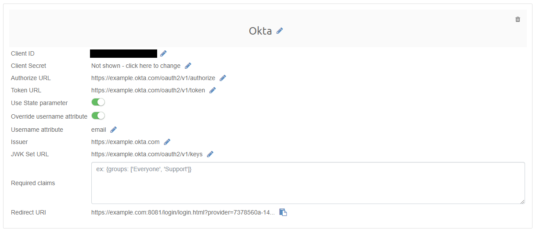The height and width of the screenshot is (232, 536).
Task: Click the redacted Client ID value
Action: point(123,53)
